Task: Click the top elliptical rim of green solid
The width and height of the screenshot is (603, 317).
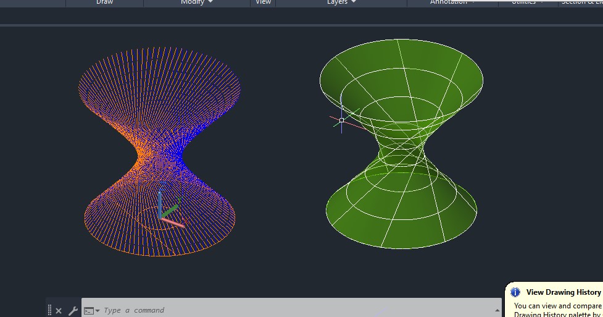Action: tap(401, 39)
